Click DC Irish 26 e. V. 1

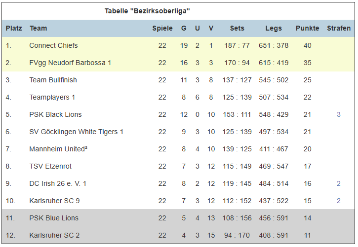pos(58,183)
